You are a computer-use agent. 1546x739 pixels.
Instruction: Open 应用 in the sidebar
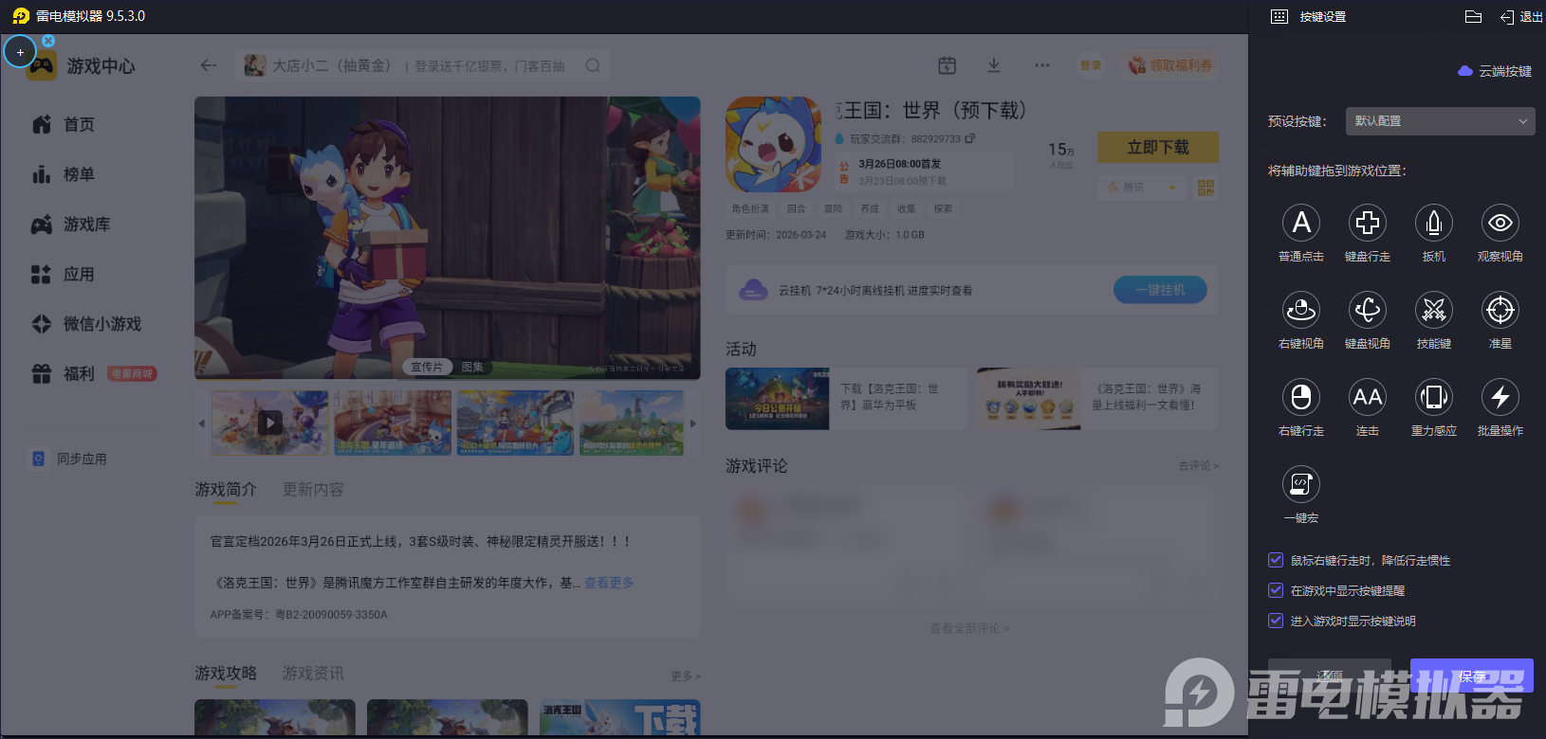64,275
